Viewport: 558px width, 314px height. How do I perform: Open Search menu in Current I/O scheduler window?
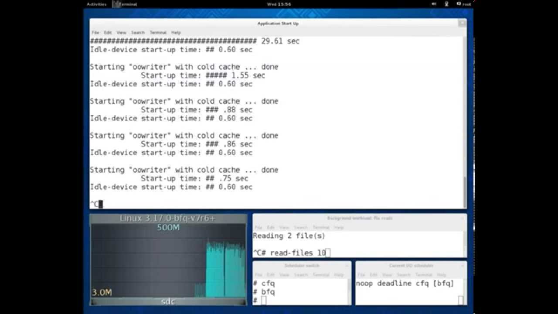(x=404, y=275)
